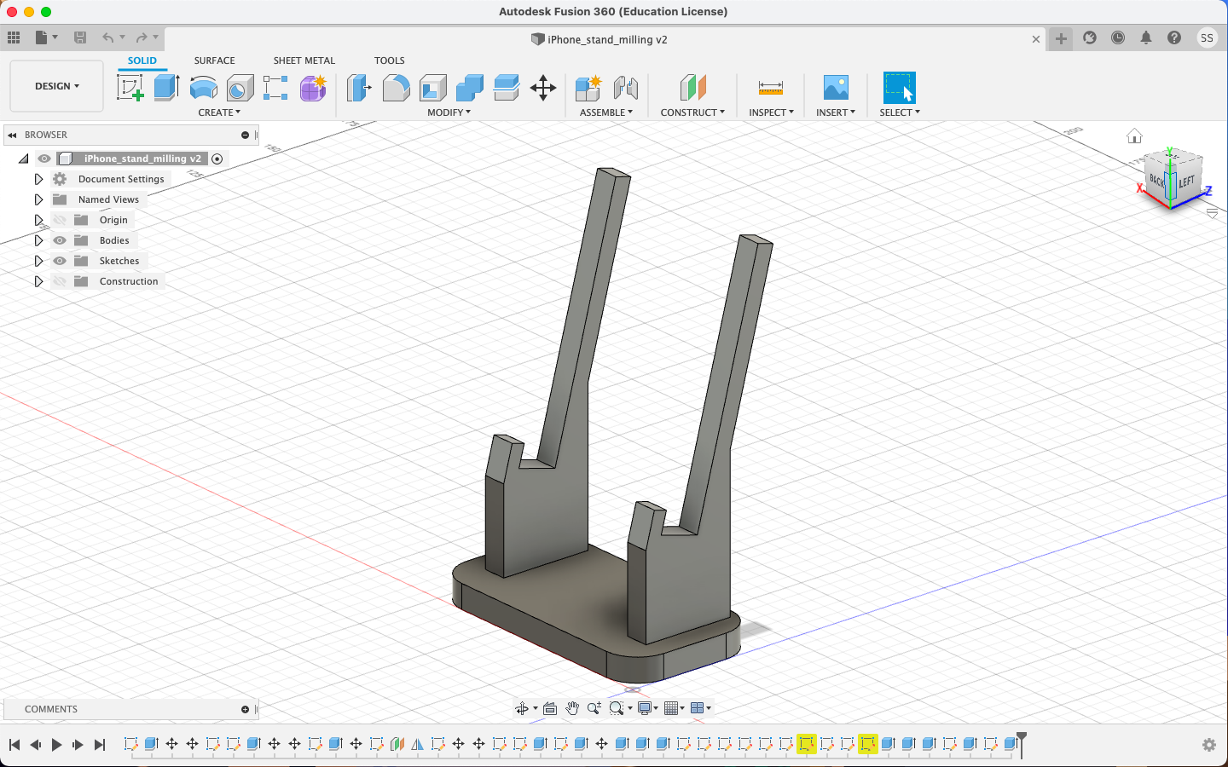Open the CONSTRUCT menu label
Image resolution: width=1228 pixels, height=767 pixels.
(692, 112)
